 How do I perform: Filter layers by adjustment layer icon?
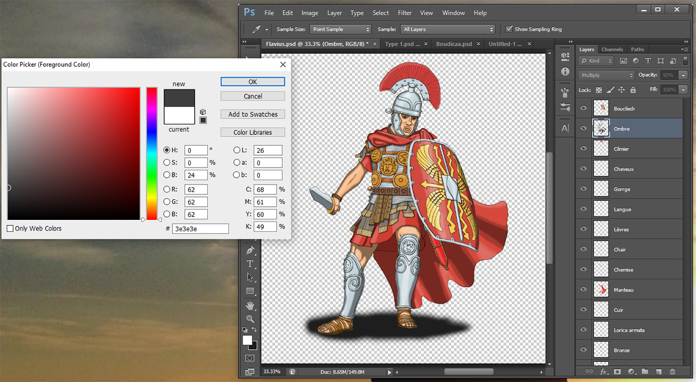[x=636, y=61]
